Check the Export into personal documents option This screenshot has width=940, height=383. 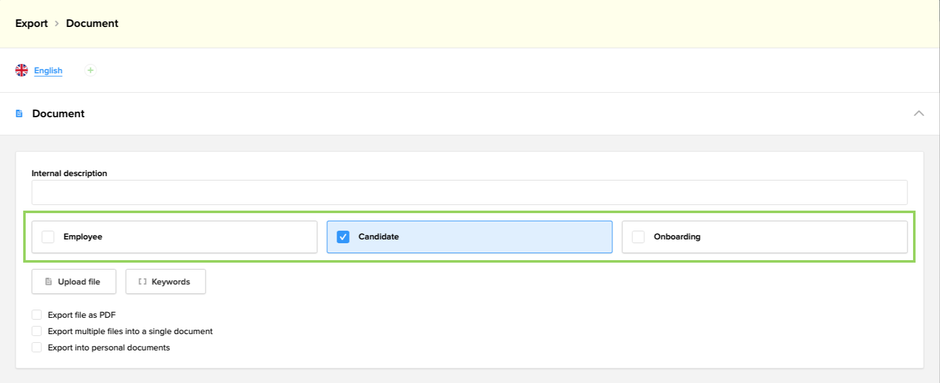coord(37,347)
